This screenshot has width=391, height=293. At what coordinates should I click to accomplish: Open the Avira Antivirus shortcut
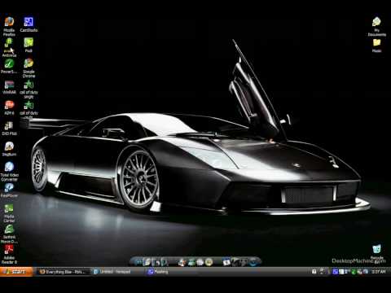click(x=9, y=47)
